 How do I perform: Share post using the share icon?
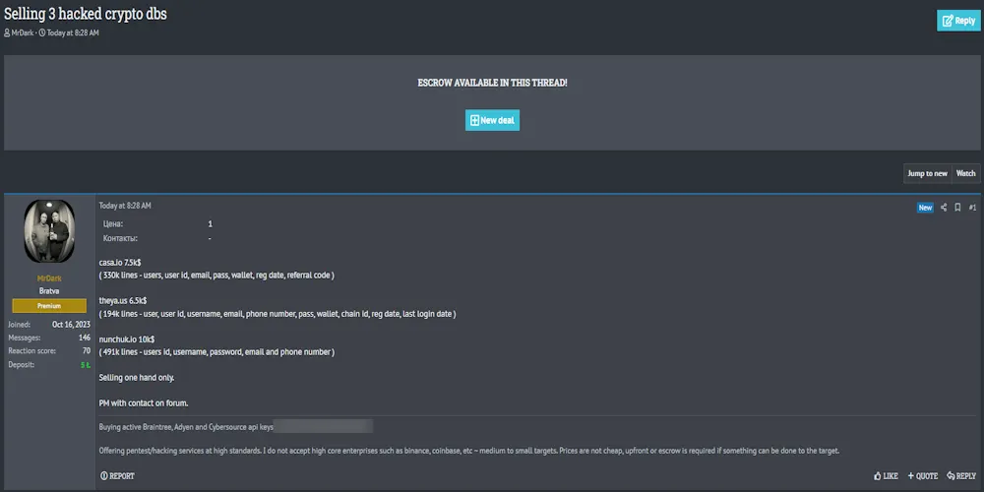click(944, 207)
